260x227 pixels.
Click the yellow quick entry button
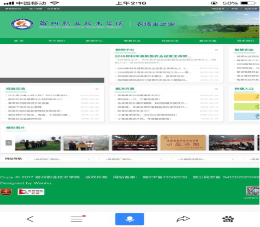(247, 97)
